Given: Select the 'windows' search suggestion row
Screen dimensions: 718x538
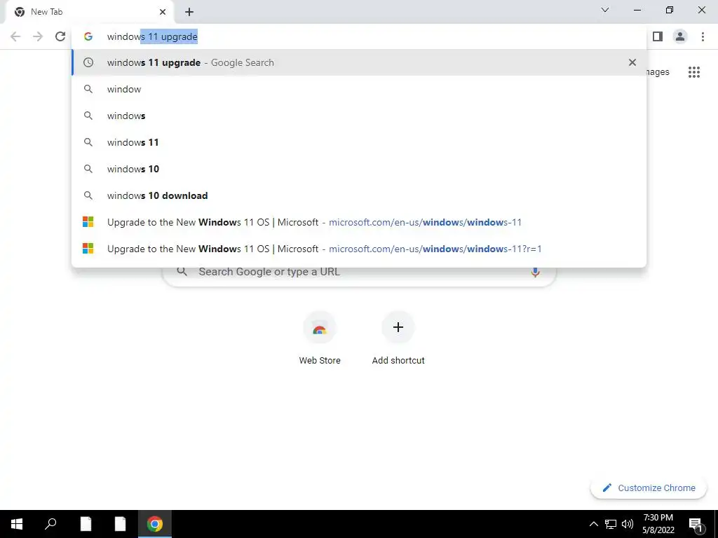Looking at the screenshot, I should click(359, 116).
